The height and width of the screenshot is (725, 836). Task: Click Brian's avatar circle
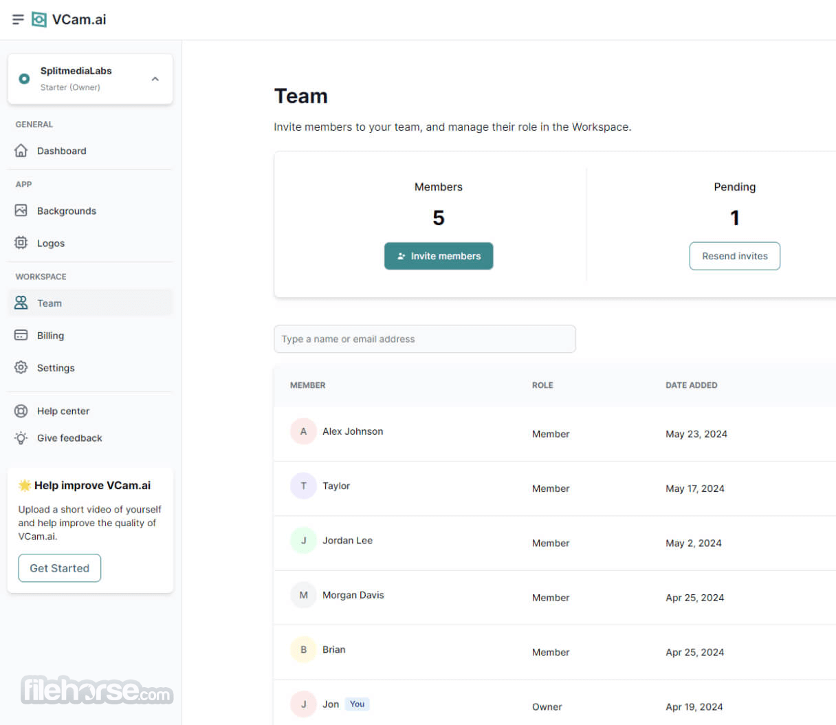pyautogui.click(x=303, y=649)
